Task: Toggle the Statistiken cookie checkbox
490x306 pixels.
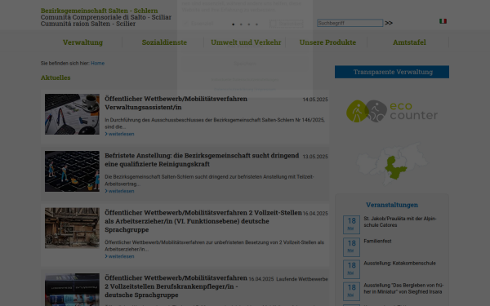Action: coord(274,24)
